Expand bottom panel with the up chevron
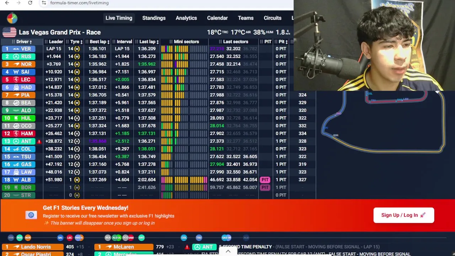Viewport: 455px width, 256px height. coord(228,251)
